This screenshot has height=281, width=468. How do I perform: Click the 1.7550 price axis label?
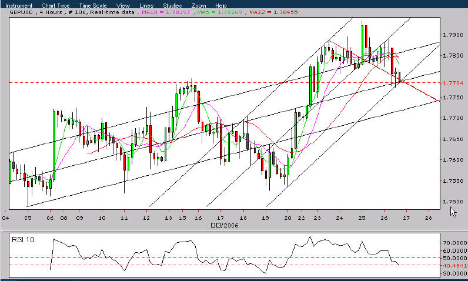click(x=453, y=181)
